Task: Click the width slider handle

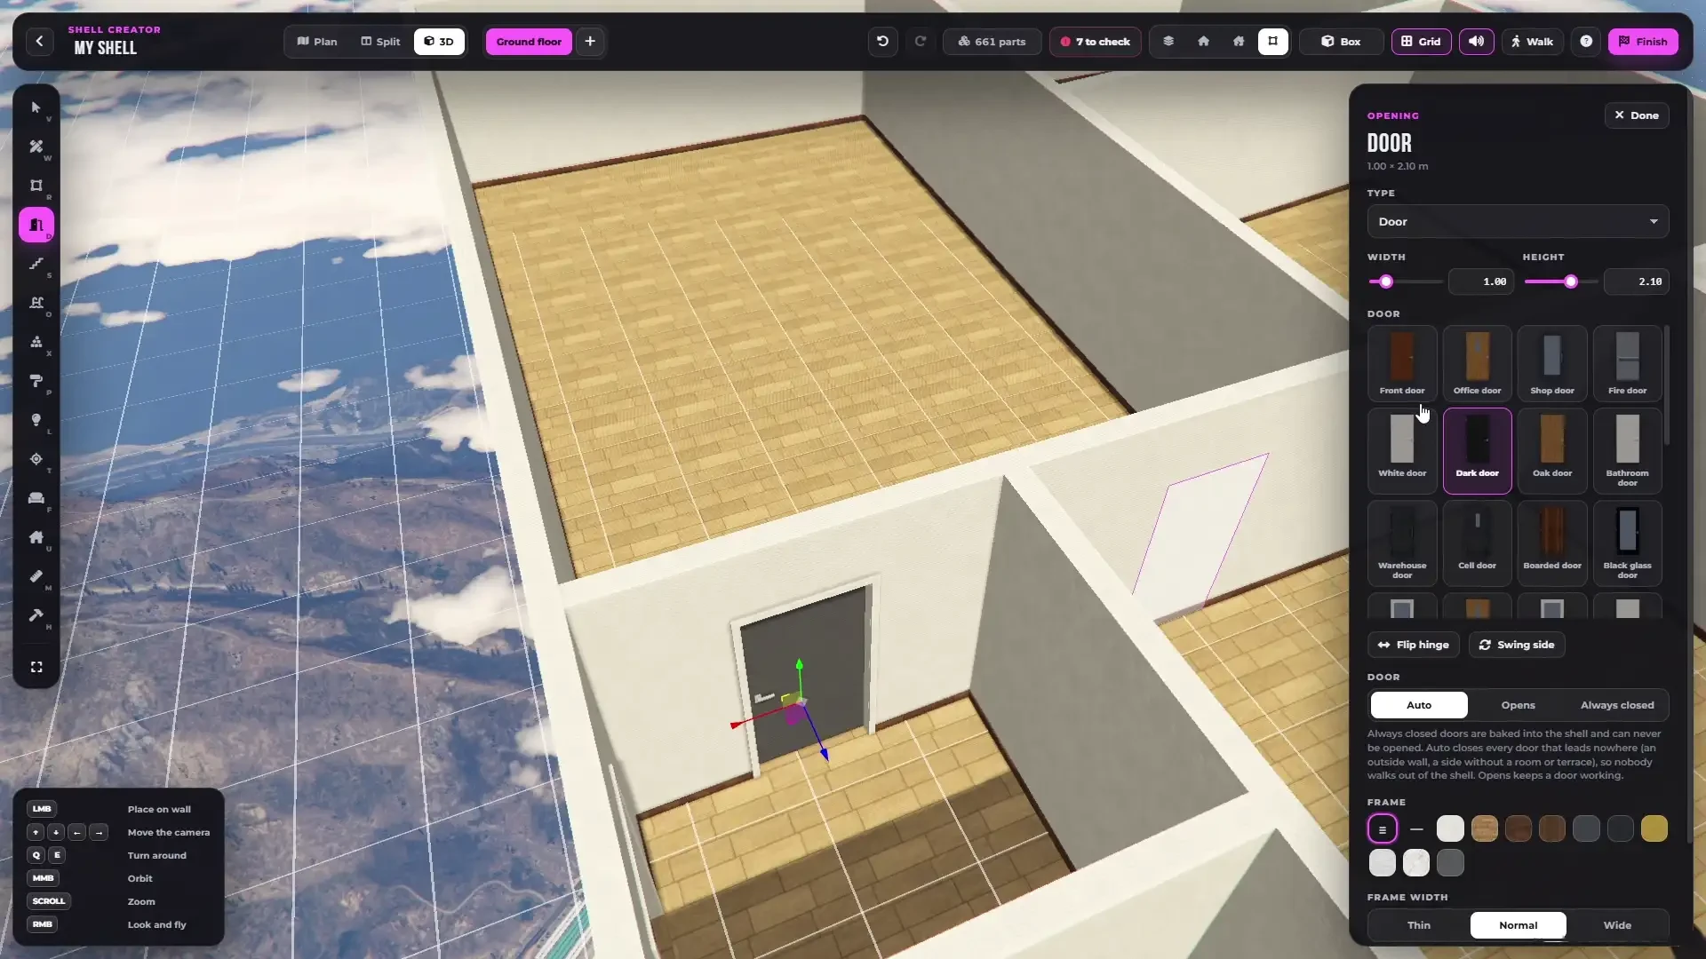Action: pos(1386,281)
